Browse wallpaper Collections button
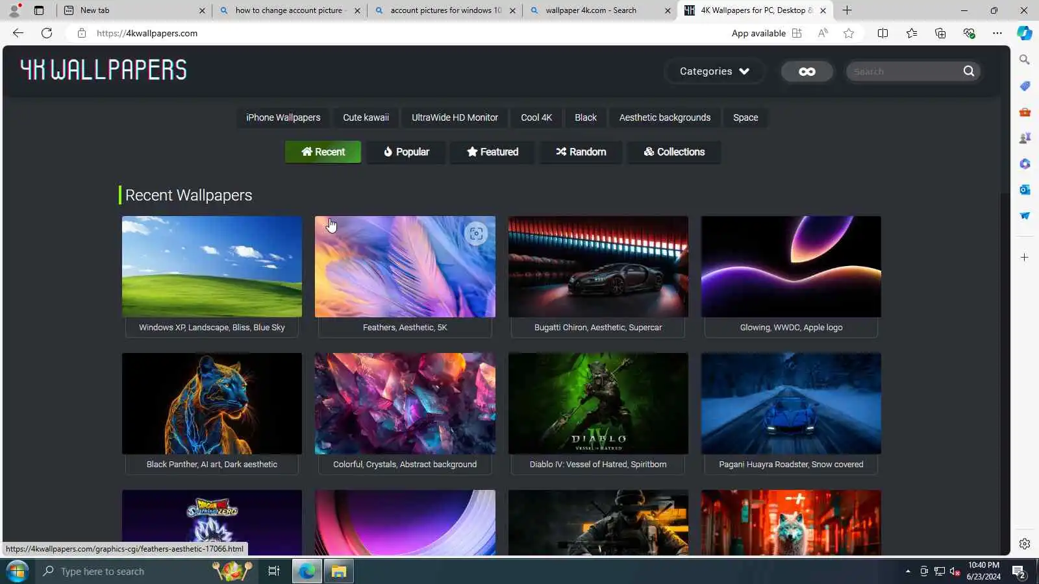 coord(674,152)
